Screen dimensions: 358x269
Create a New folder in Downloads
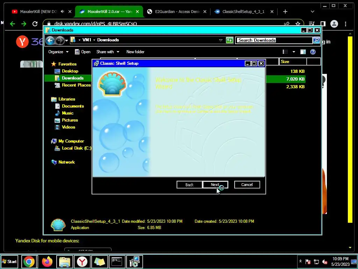[135, 52]
